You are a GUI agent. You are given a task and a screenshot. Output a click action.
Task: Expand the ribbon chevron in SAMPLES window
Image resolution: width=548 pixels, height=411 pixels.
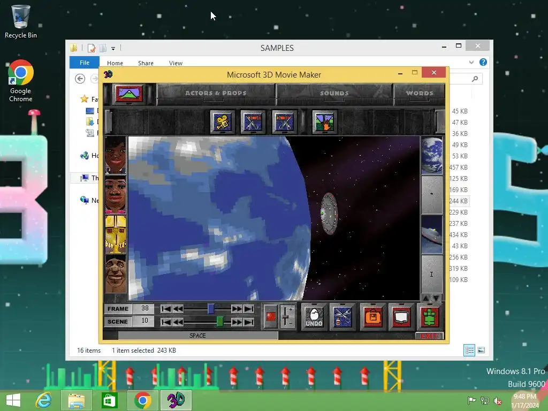tap(471, 62)
